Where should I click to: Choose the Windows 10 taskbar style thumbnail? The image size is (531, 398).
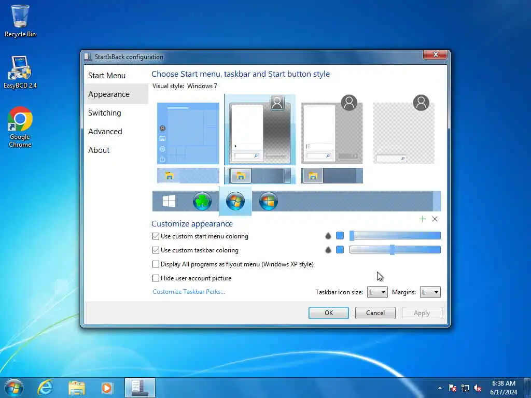[x=188, y=176]
